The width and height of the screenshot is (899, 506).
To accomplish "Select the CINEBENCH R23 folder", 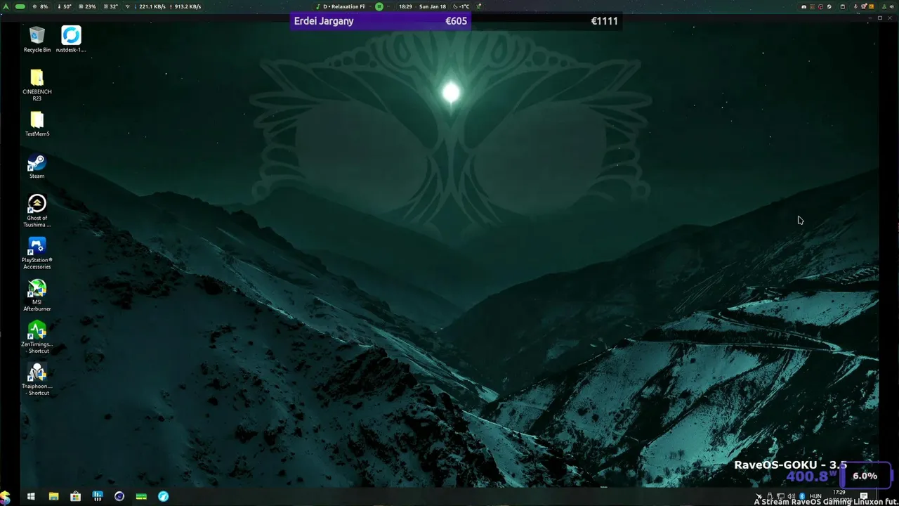I will pos(37,85).
